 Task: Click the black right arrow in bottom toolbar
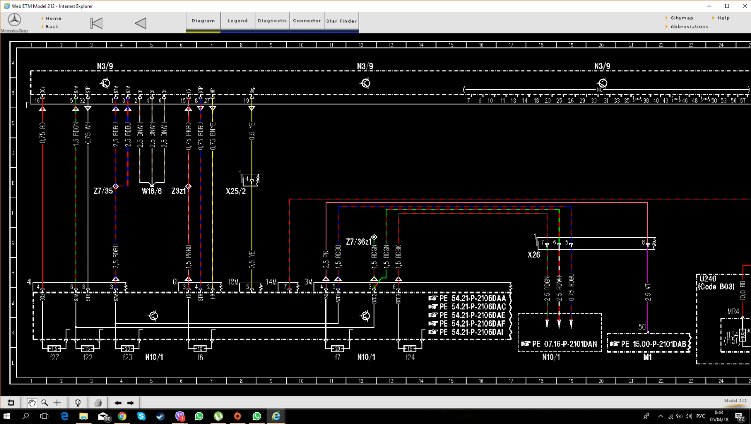[130, 403]
